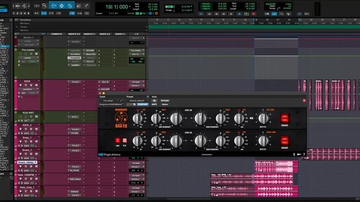
Task: Click the COMMENTS column header
Action: click(56, 34)
